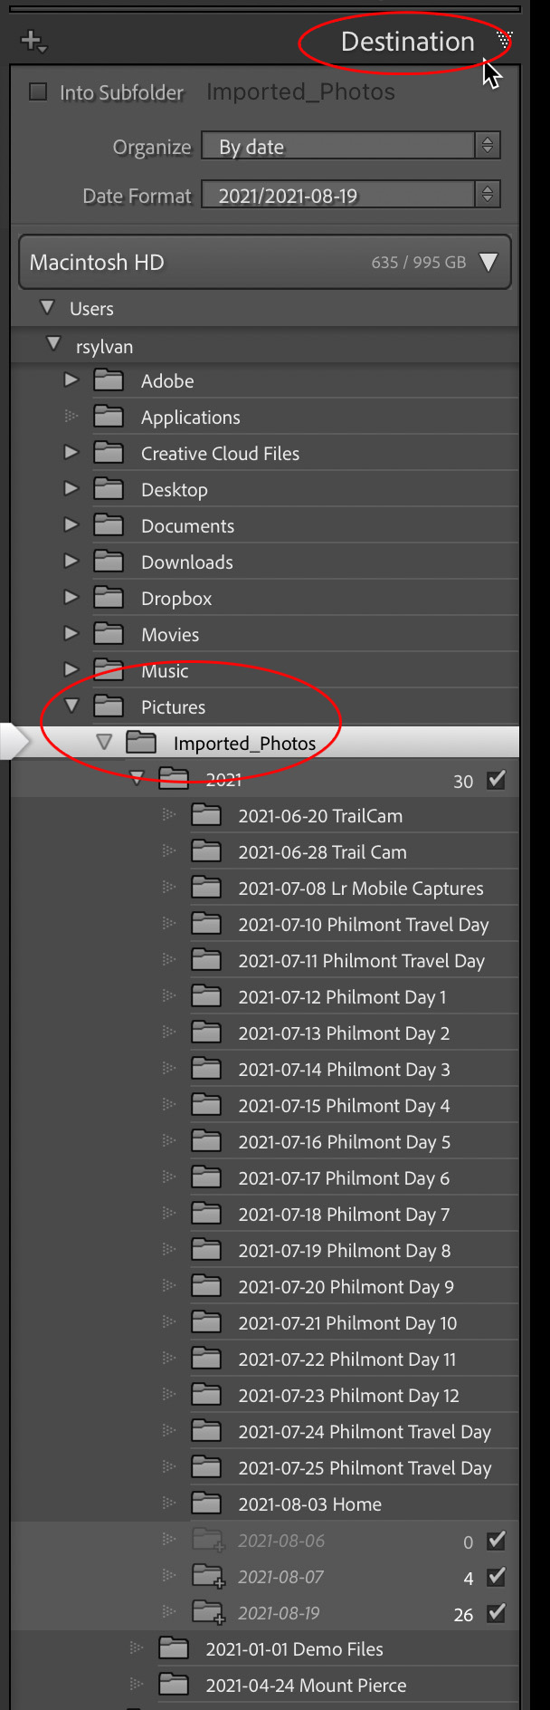Click the 2021-06-20 TrailCam folder icon
The image size is (550, 1710).
(x=206, y=814)
